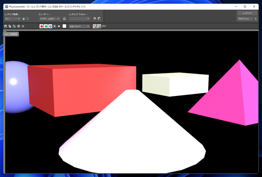Open the RGB アルファ channel dropdown
The image size is (262, 177).
point(80,26)
